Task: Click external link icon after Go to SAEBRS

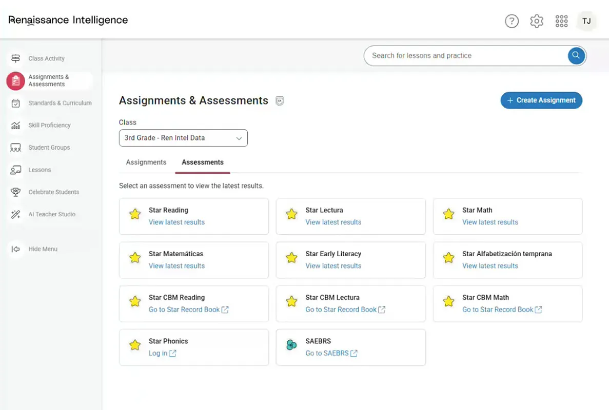Action: click(x=353, y=353)
